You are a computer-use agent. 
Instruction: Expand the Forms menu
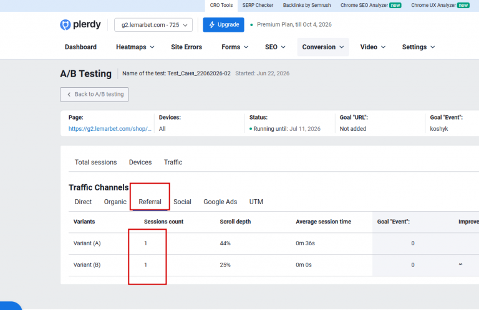tap(235, 47)
